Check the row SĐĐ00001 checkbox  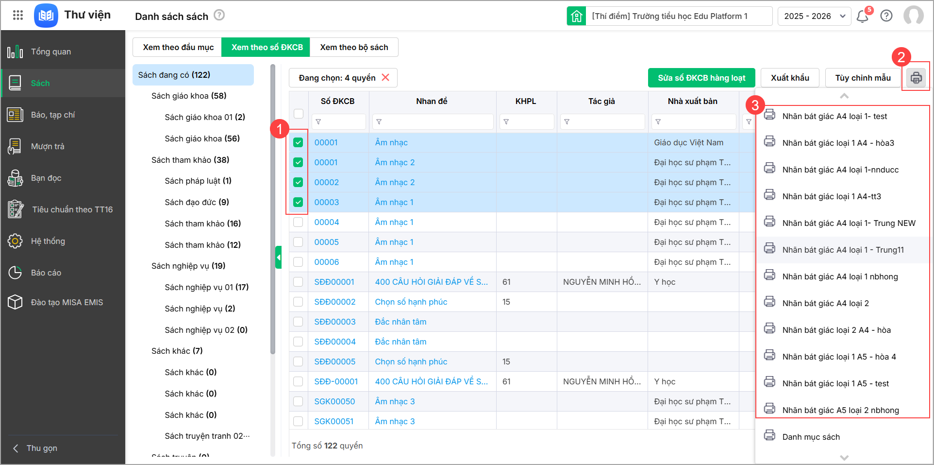tap(298, 282)
